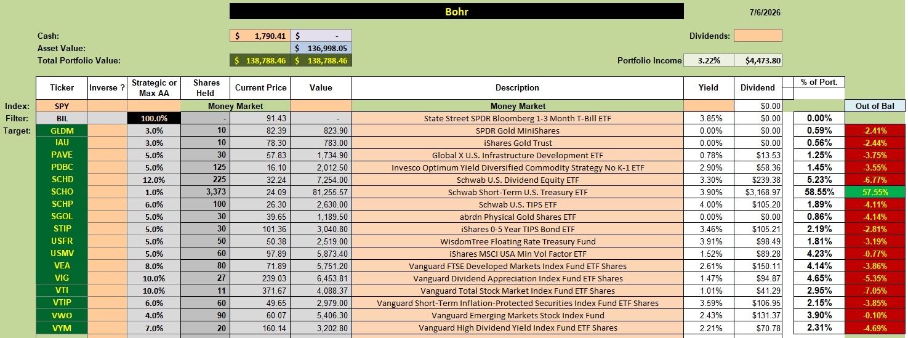Select SPDR Gold MiniShares description
The image size is (908, 338).
[x=517, y=131]
